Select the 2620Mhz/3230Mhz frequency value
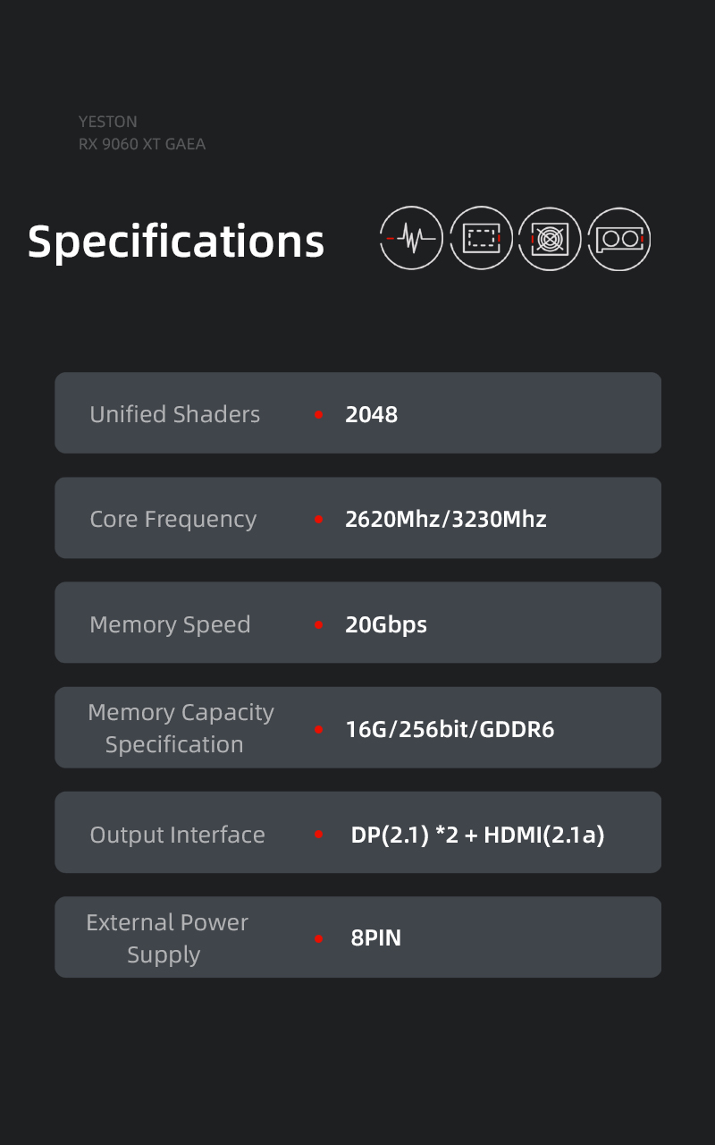Viewport: 715px width, 1145px height. pyautogui.click(x=445, y=519)
